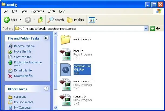Click the My Documents icon
The image size is (165, 111).
(10, 102)
